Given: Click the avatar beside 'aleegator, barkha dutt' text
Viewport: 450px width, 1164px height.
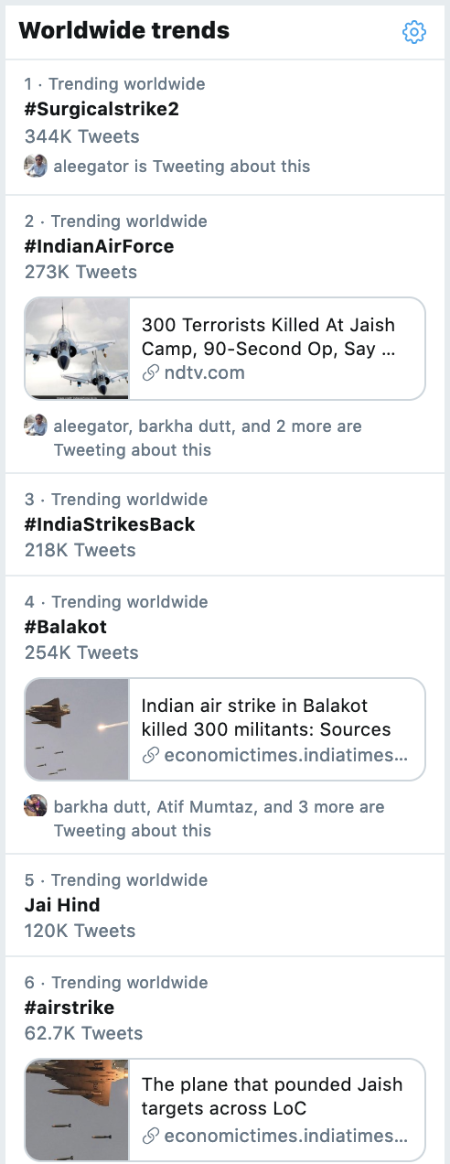Looking at the screenshot, I should (x=36, y=426).
